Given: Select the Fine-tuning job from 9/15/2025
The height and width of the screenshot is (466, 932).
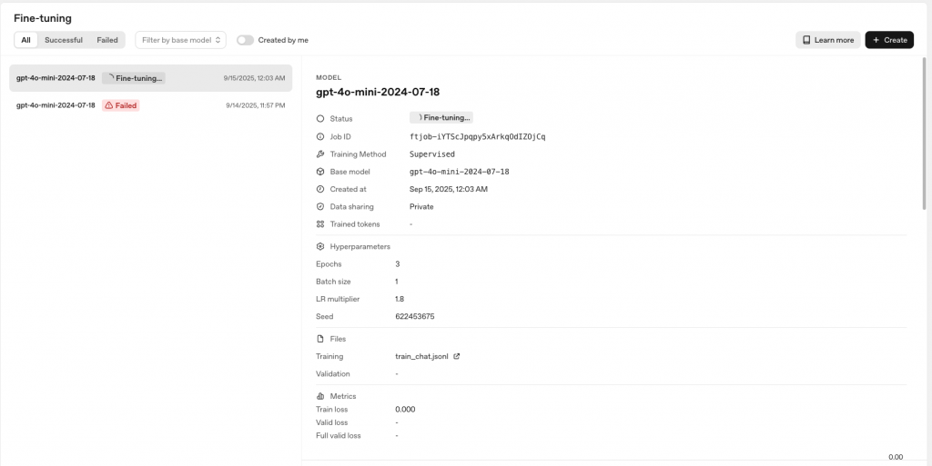Looking at the screenshot, I should (x=150, y=78).
